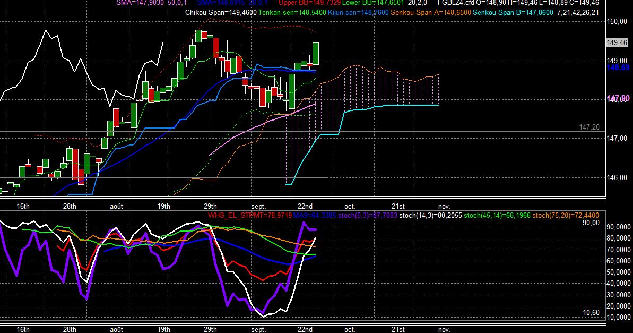The width and height of the screenshot is (633, 333).
Task: Click the blue Kijun-sen=148,7600 label
Action: 358,13
